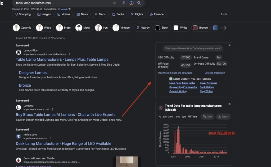Switch to the Finance tab
Screen dimensions: 271x167
click(x=157, y=14)
